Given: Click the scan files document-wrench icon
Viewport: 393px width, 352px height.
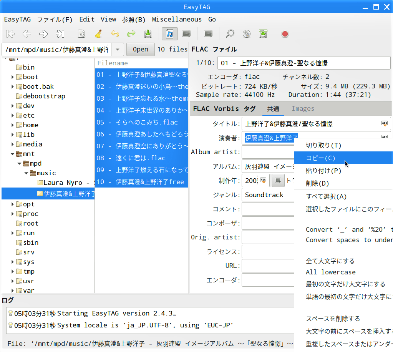Looking at the screenshot, I should point(81,34).
